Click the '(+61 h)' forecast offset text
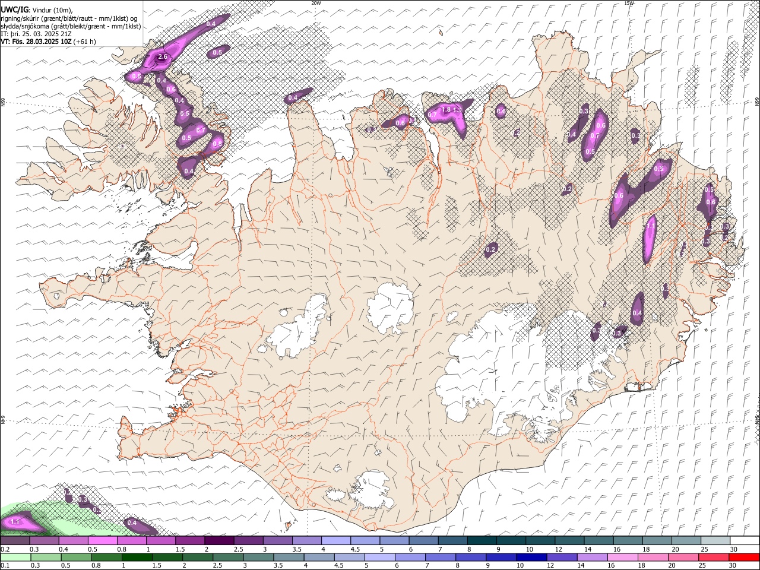 pos(85,42)
